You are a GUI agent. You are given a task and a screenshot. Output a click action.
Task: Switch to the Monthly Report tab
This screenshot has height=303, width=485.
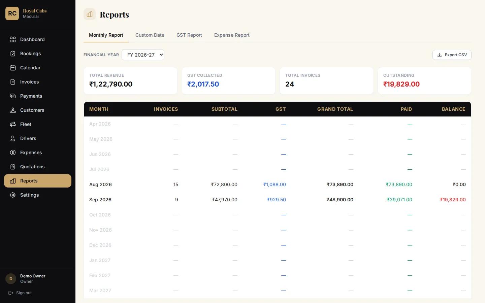click(106, 35)
